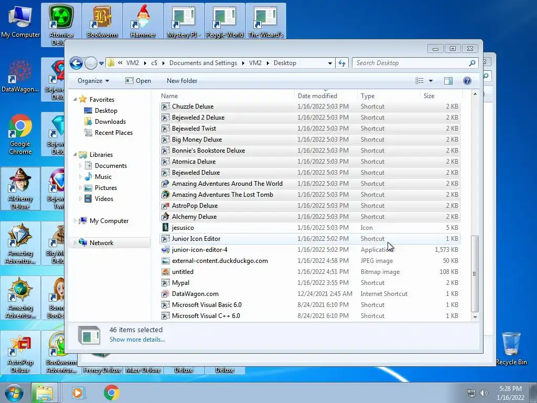Expand the Videos library
The height and width of the screenshot is (403, 537).
(x=80, y=199)
